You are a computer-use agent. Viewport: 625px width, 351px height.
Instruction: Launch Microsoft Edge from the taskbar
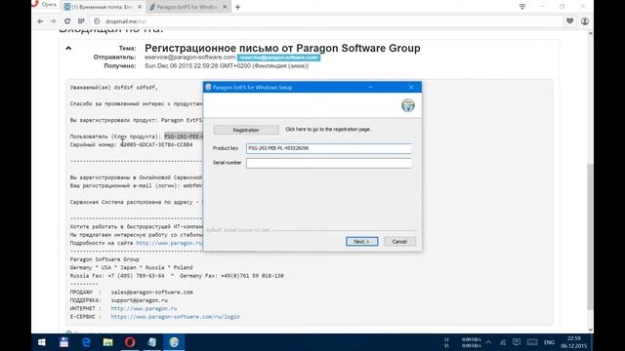pyautogui.click(x=86, y=342)
